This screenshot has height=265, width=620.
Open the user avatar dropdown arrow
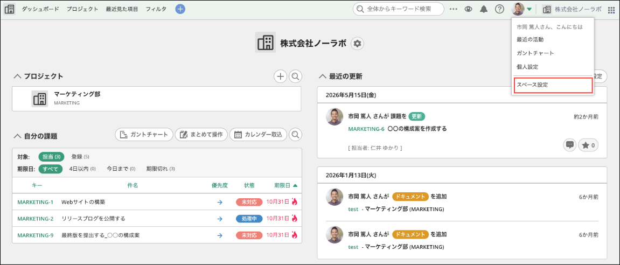(x=529, y=9)
